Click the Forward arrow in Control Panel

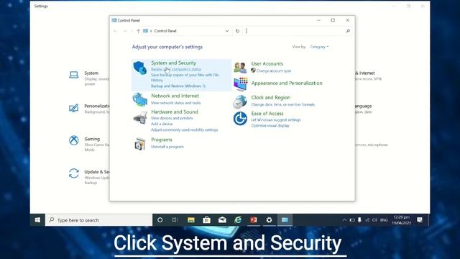pyautogui.click(x=124, y=31)
